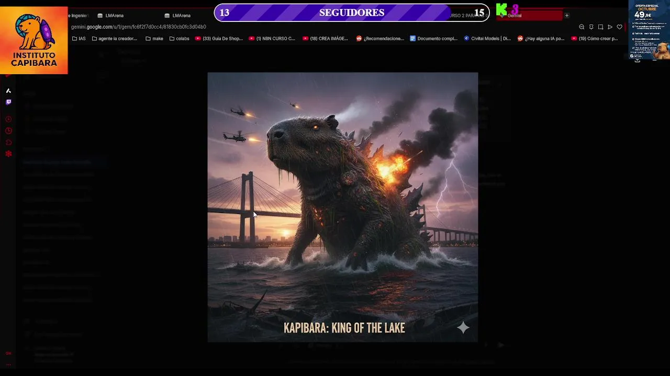
Task: Open the red Settings gear in sidebar
Action: click(x=8, y=154)
